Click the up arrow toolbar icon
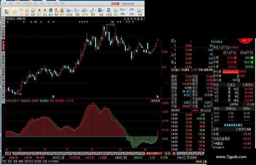The height and width of the screenshot is (165, 256). pyautogui.click(x=21, y=9)
